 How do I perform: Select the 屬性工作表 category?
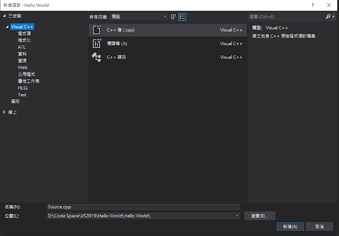coord(29,81)
